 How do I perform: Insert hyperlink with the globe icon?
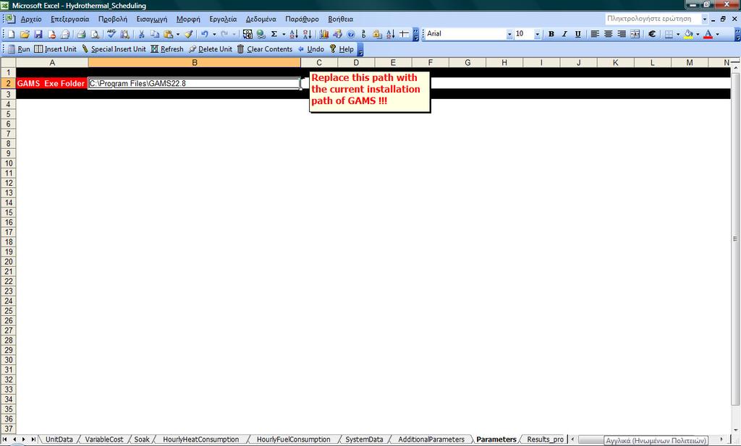point(261,34)
